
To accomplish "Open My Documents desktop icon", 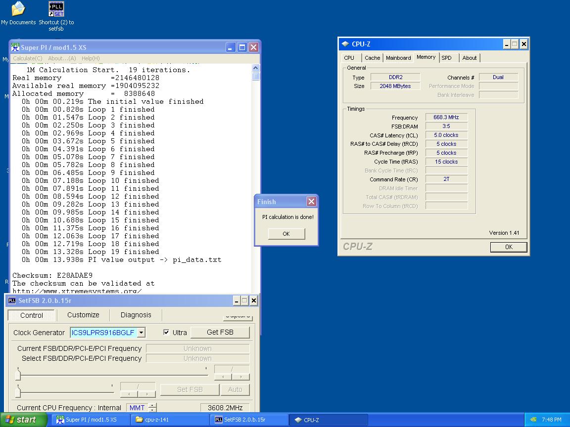I will click(18, 13).
